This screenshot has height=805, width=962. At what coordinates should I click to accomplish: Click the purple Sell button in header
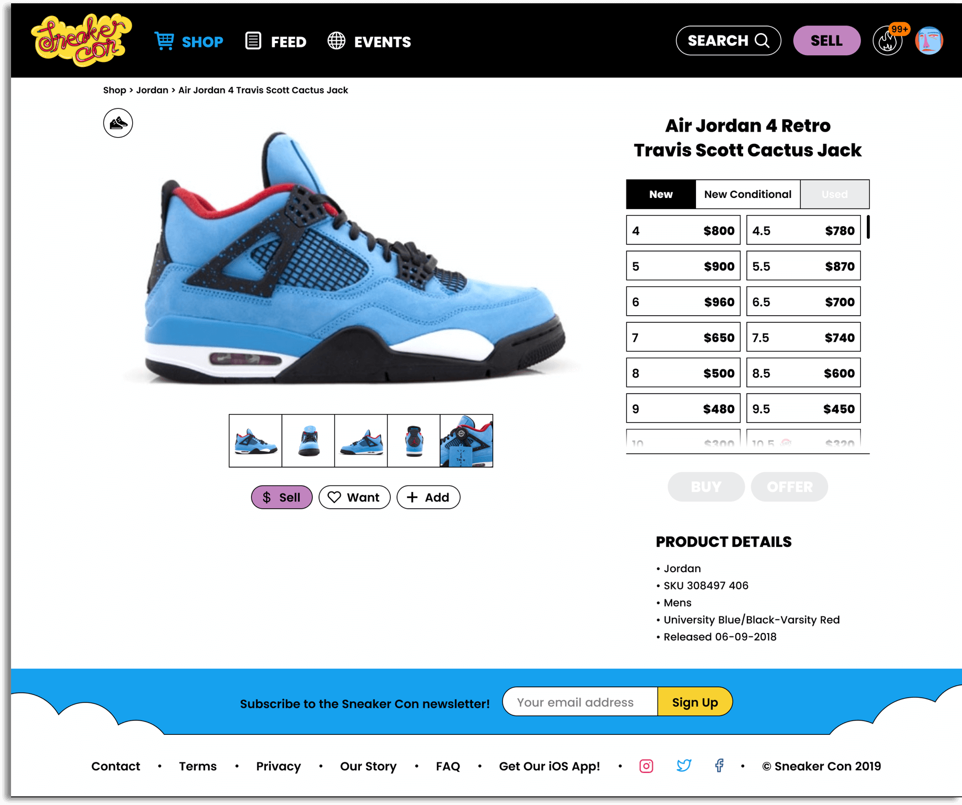tap(827, 40)
